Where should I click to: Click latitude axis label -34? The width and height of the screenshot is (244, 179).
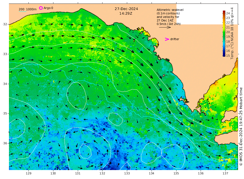5,84
